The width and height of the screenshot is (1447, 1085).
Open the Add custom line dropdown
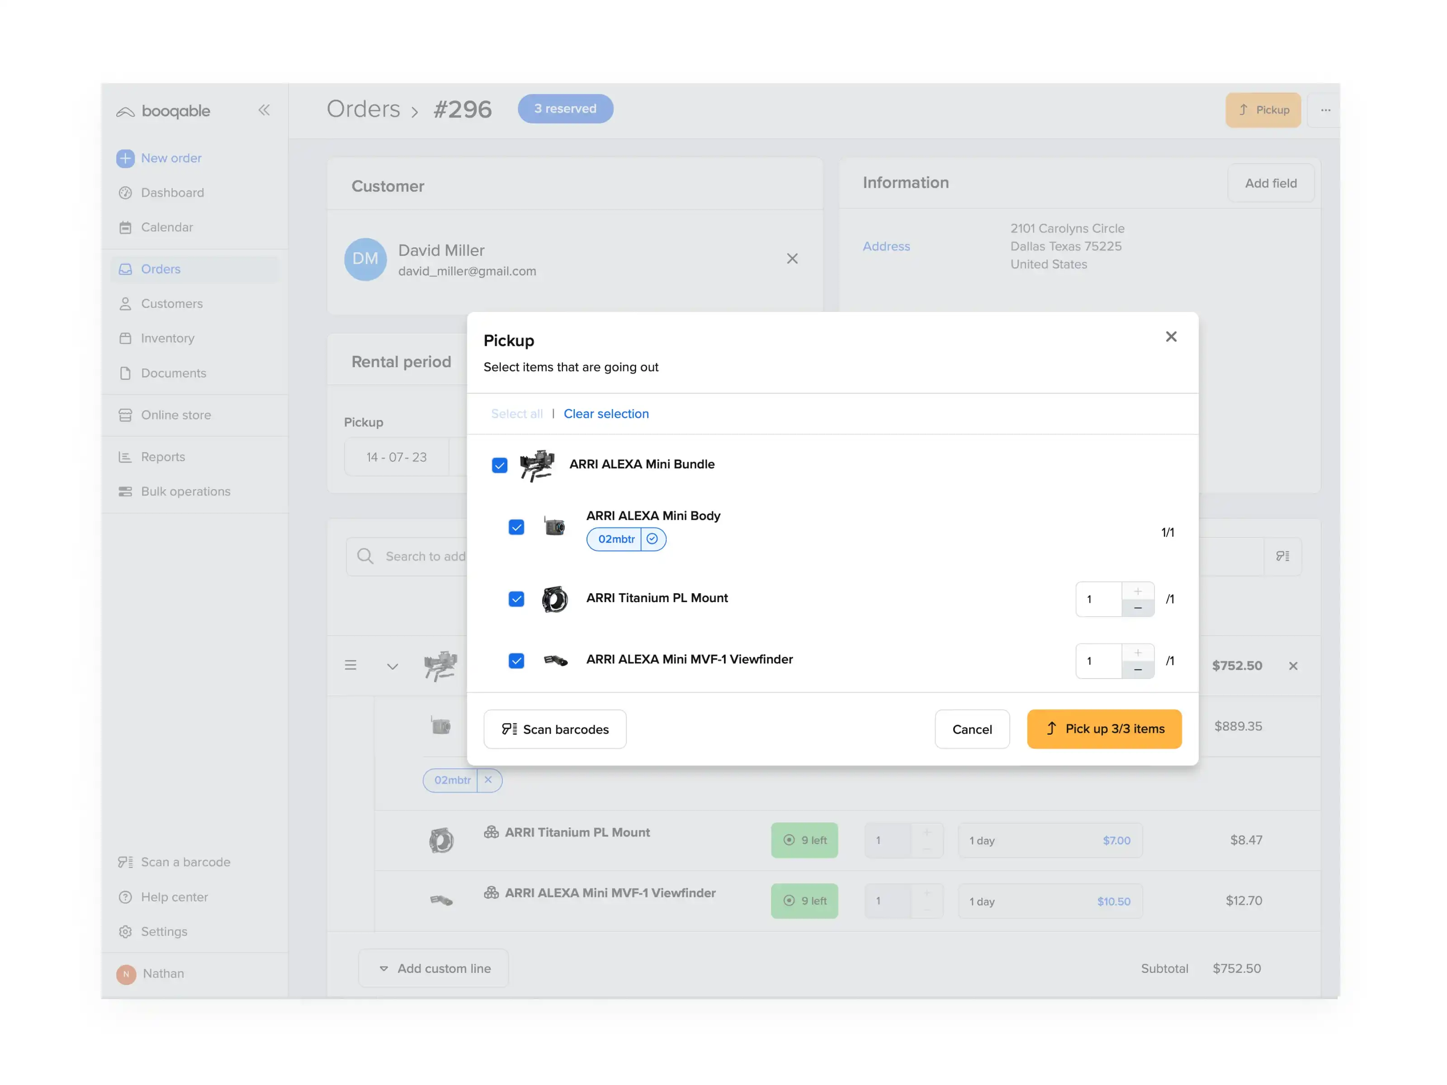[x=434, y=968]
